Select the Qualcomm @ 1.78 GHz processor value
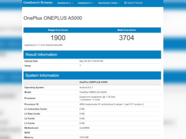 (x=97, y=97)
